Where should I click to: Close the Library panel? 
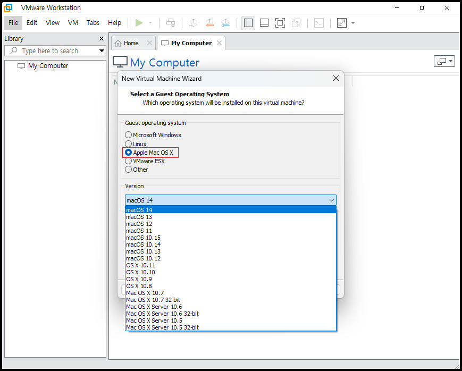[x=102, y=39]
